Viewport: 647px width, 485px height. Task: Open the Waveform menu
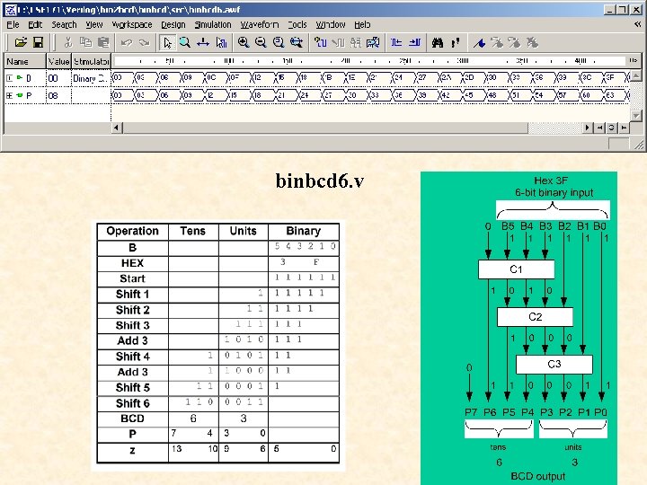pyautogui.click(x=260, y=25)
